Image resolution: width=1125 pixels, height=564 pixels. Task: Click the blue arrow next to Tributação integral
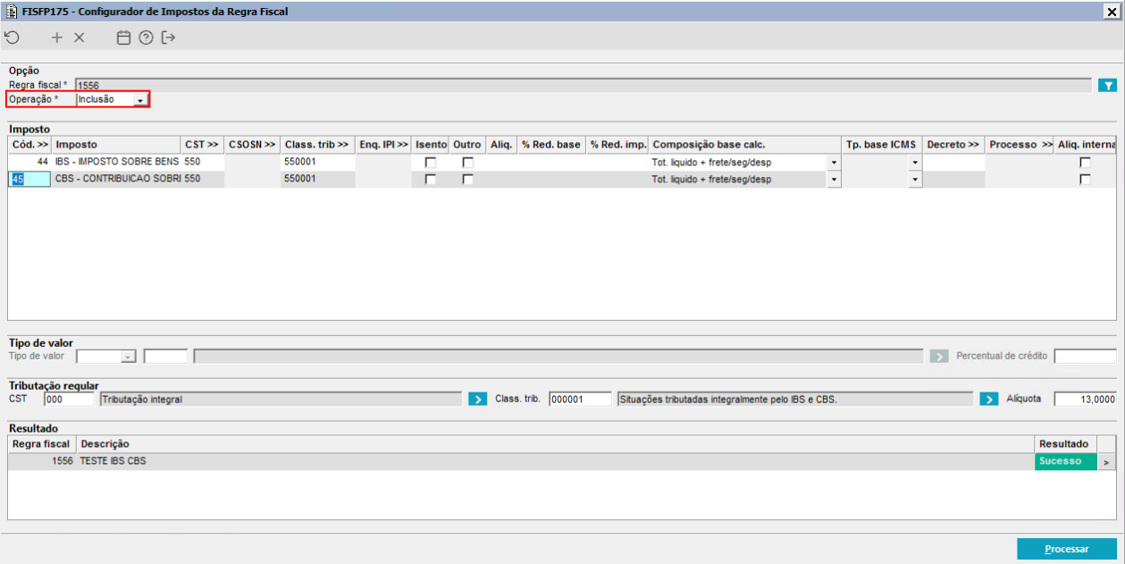coord(477,399)
